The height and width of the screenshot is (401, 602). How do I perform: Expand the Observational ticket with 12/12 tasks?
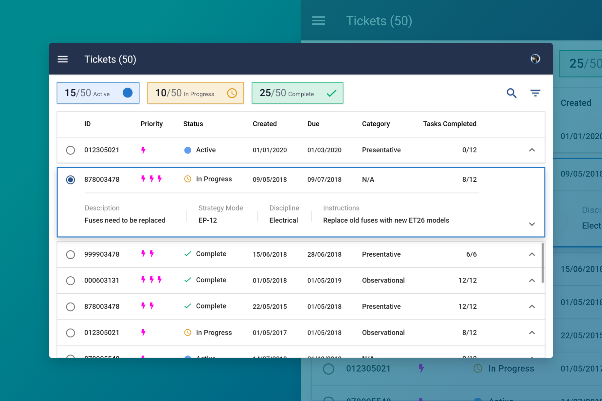[532, 281]
